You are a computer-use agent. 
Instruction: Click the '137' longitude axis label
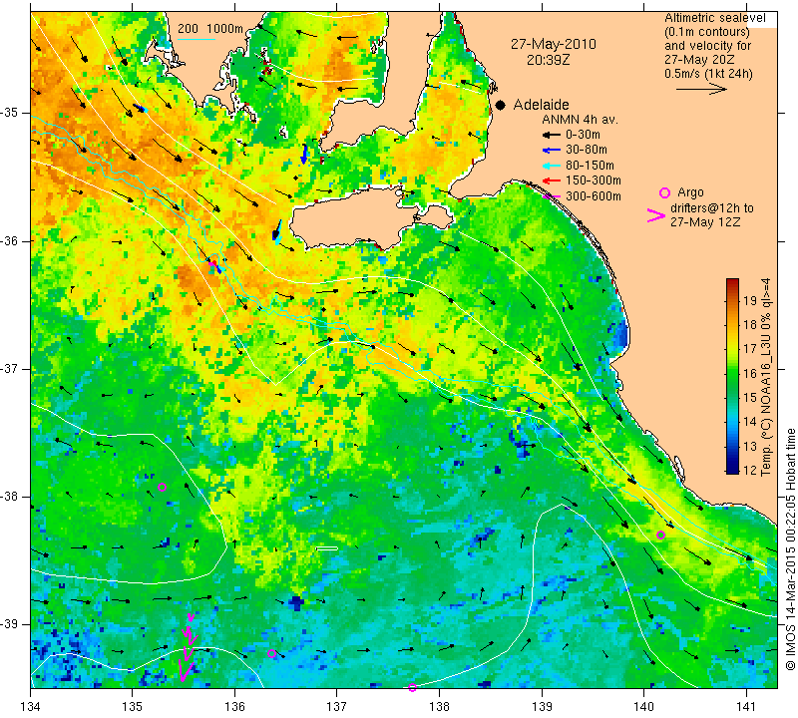point(337,706)
